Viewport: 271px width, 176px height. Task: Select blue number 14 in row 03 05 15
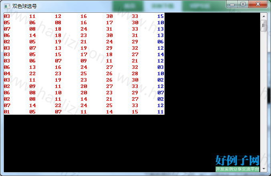coord(161,54)
